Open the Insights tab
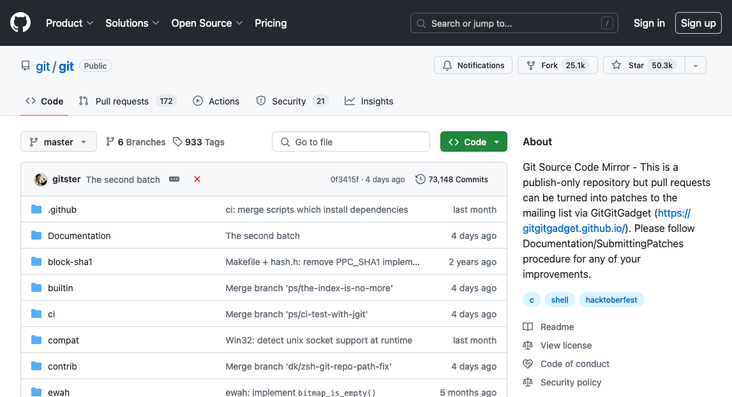Screen dimensions: 732x397 tap(369, 101)
